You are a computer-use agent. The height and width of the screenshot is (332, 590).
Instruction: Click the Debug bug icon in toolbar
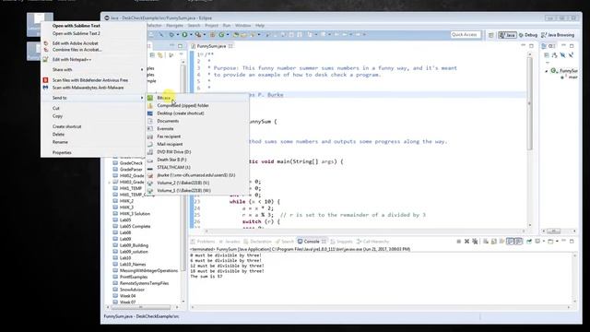point(172,35)
